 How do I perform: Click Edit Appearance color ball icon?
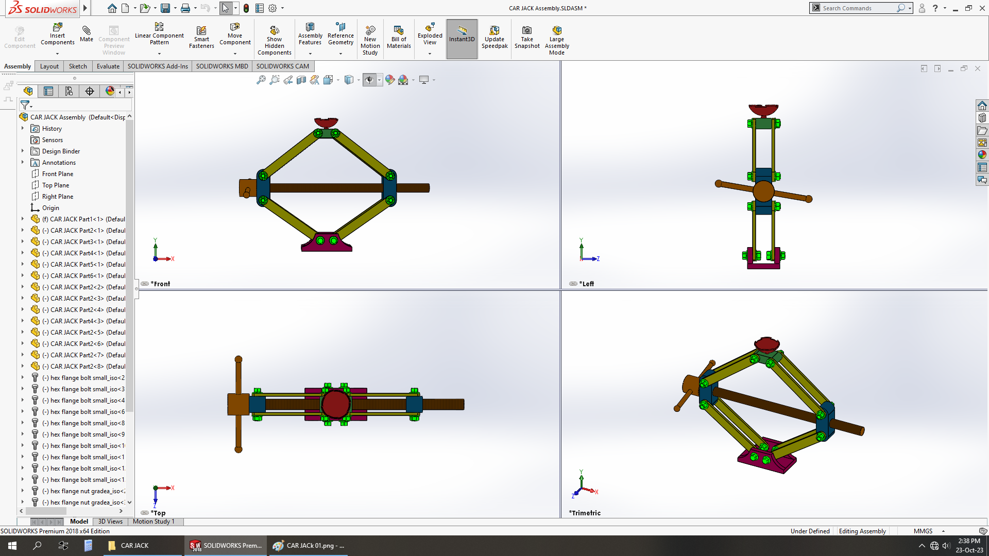click(390, 80)
